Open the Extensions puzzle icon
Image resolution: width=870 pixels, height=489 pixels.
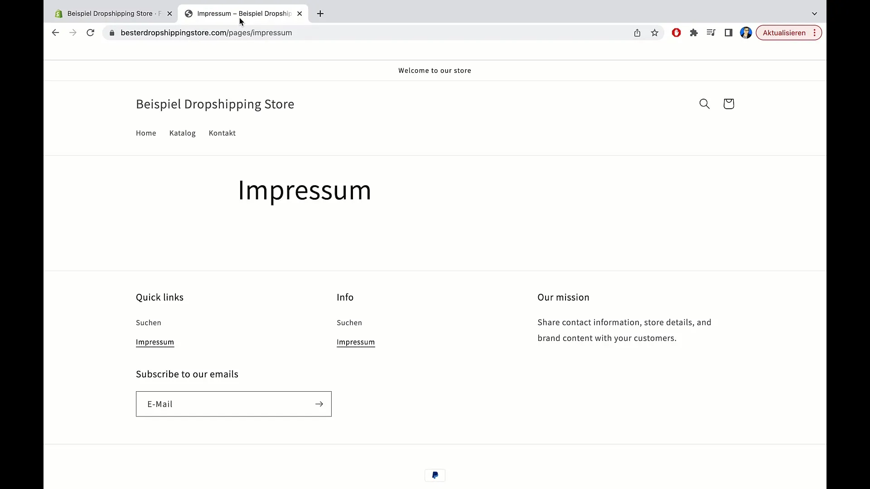click(694, 33)
